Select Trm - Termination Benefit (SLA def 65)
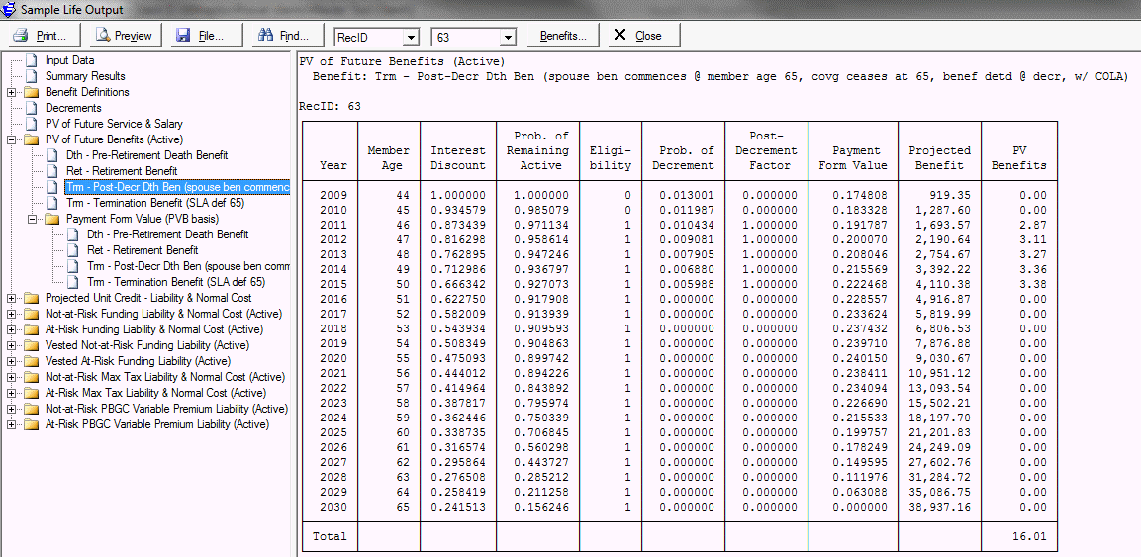1141x557 pixels. point(154,203)
